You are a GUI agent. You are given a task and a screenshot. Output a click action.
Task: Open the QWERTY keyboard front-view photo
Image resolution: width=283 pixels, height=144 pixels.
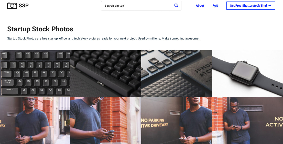[x=35, y=74]
